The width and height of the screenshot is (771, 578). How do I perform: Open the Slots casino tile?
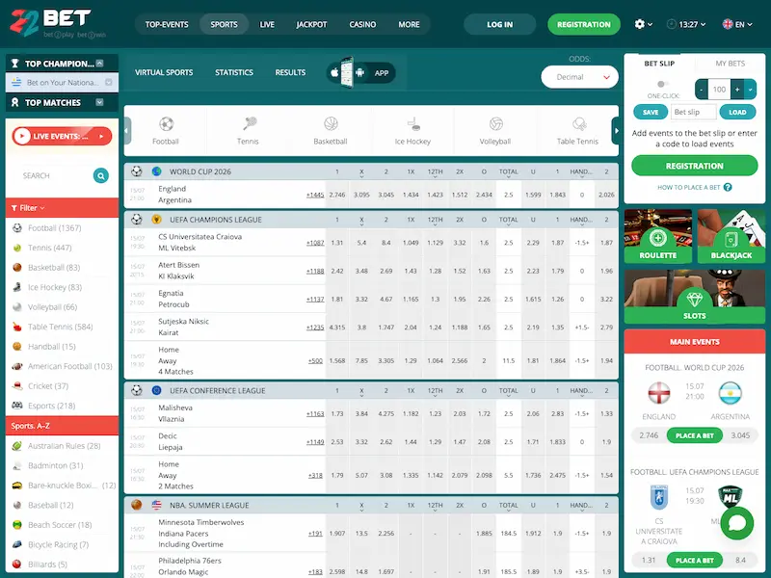pyautogui.click(x=694, y=296)
